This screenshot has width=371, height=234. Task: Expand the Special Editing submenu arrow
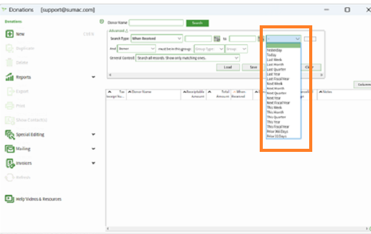point(93,135)
